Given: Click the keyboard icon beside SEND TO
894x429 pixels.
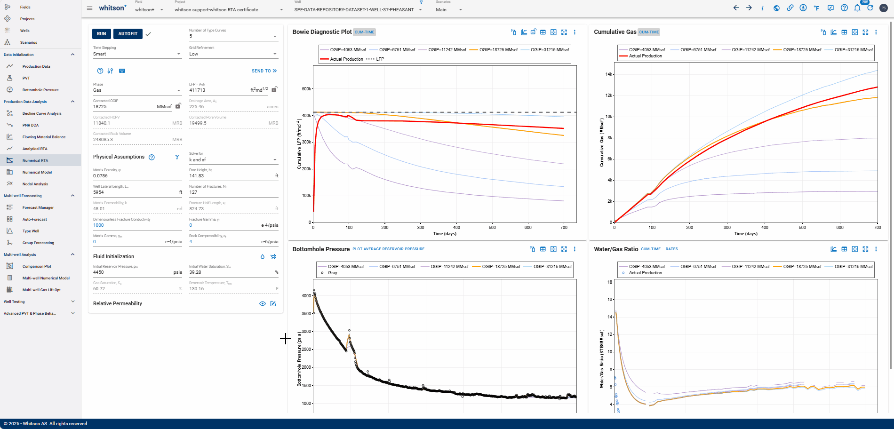Looking at the screenshot, I should pos(122,71).
